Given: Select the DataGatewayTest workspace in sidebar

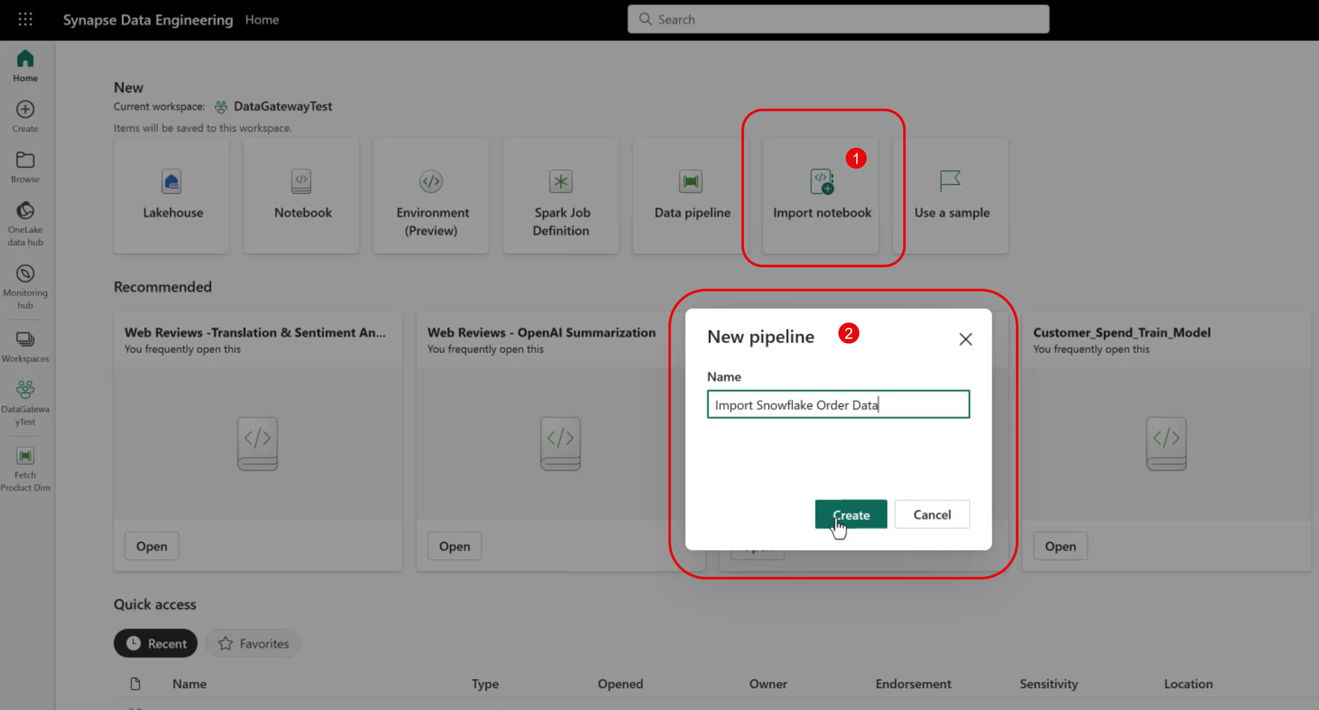Looking at the screenshot, I should (x=25, y=403).
